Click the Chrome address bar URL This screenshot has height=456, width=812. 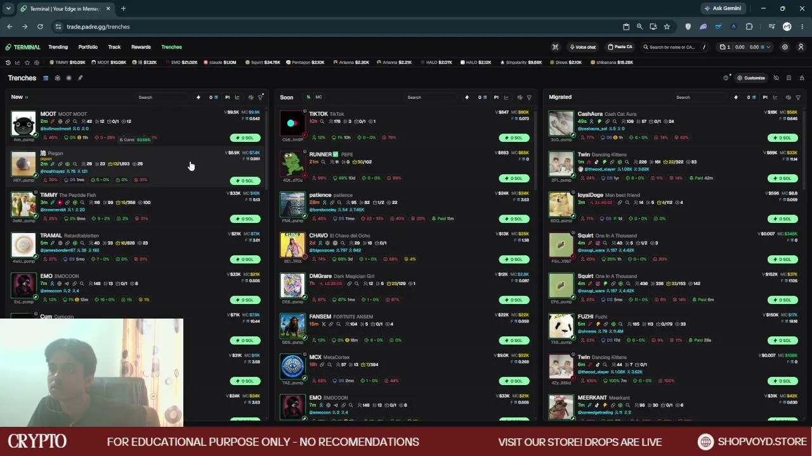pyautogui.click(x=98, y=27)
